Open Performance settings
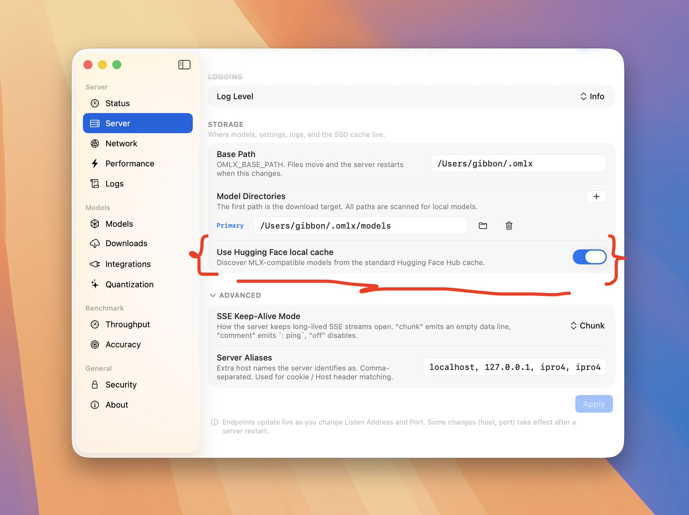The image size is (689, 515). coord(138,163)
